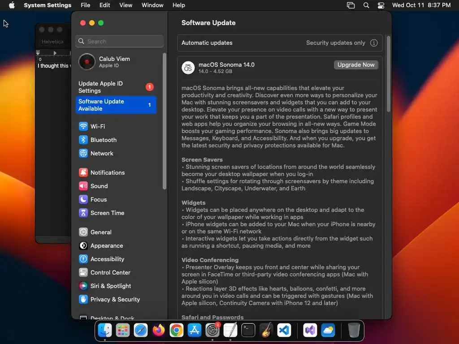Click the Automatic updates row
The width and height of the screenshot is (459, 344).
(x=280, y=43)
